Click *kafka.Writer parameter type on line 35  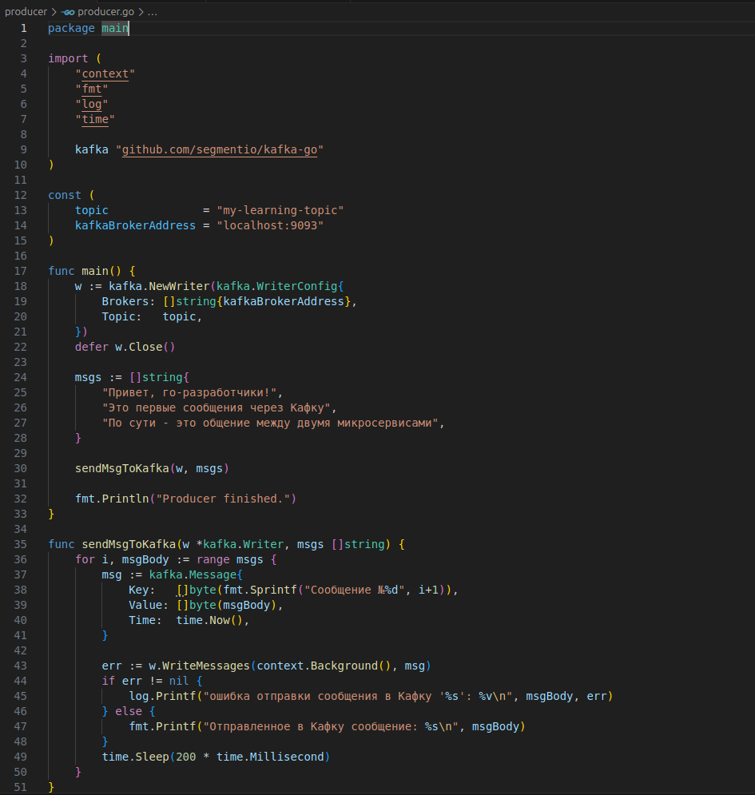click(240, 544)
